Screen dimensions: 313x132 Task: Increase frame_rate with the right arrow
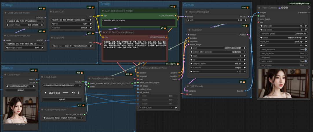pos(306,26)
